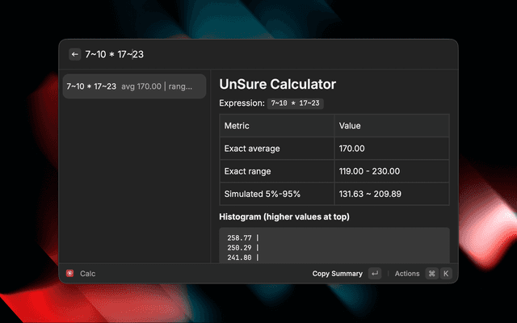
Task: Select the Exact average value 170.00
Action: point(351,149)
